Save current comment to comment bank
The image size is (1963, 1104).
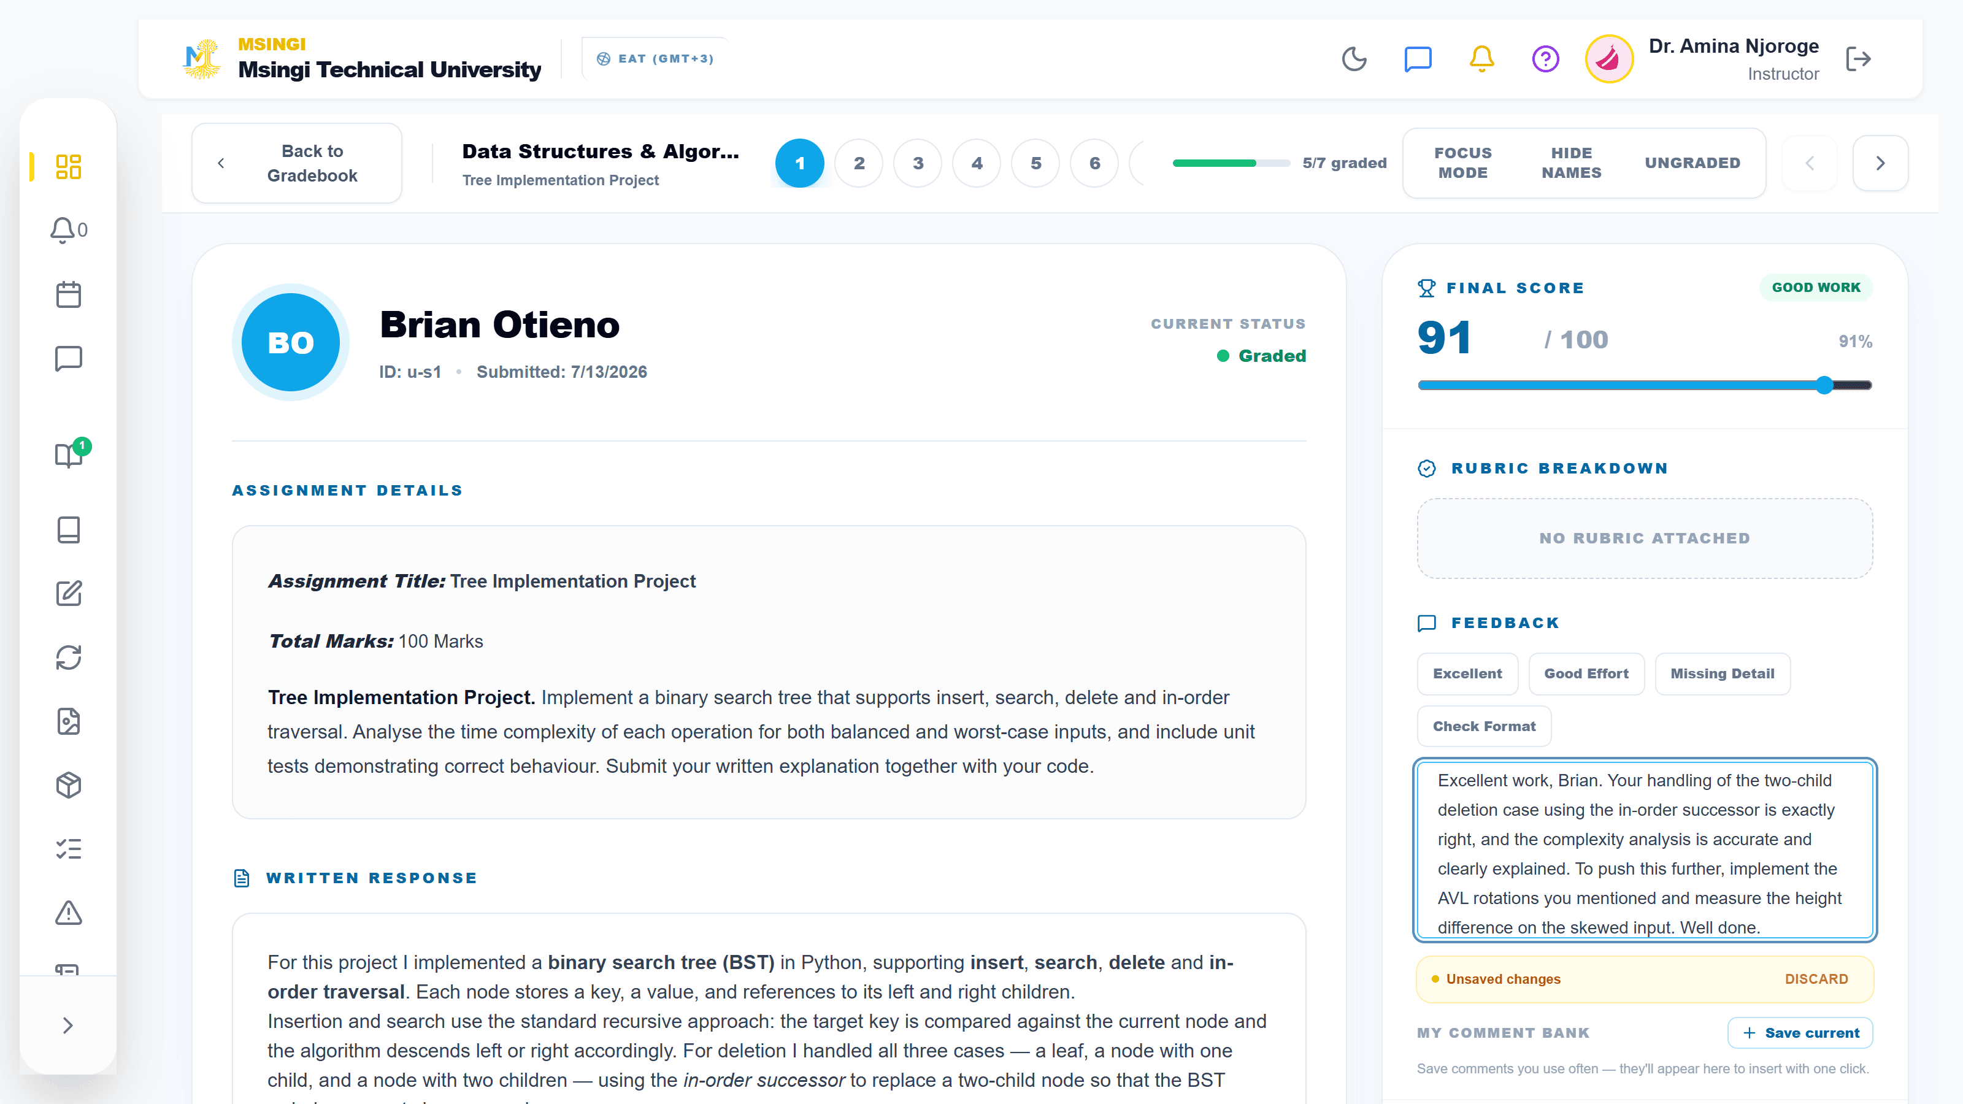click(1800, 1033)
